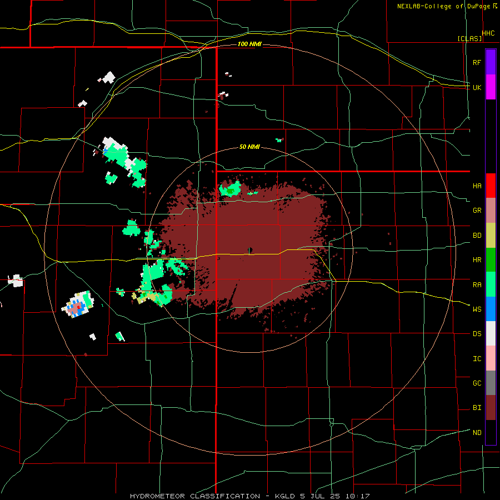
Task: Click the DS legend label
Action: [477, 334]
